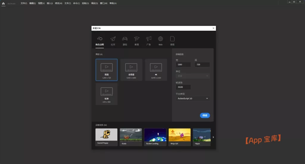Viewport: 305px width, 164px height.
Task: Open the 高级 document category icon
Action: click(x=172, y=39)
